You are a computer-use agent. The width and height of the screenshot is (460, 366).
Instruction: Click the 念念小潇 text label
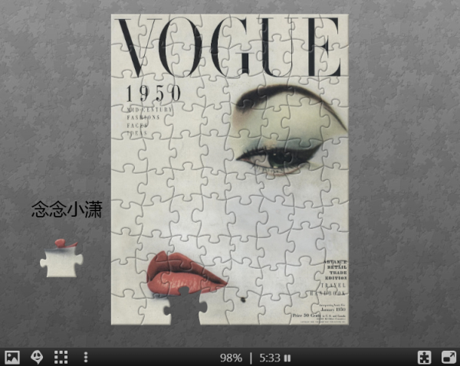(67, 209)
